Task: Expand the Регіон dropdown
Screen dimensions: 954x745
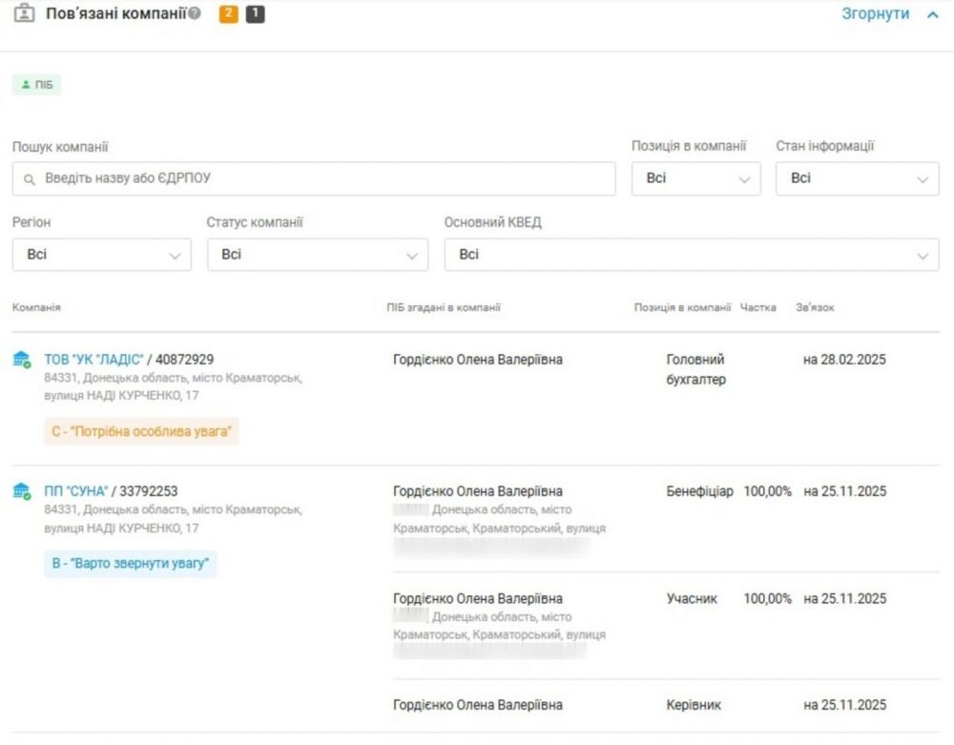Action: pos(101,255)
